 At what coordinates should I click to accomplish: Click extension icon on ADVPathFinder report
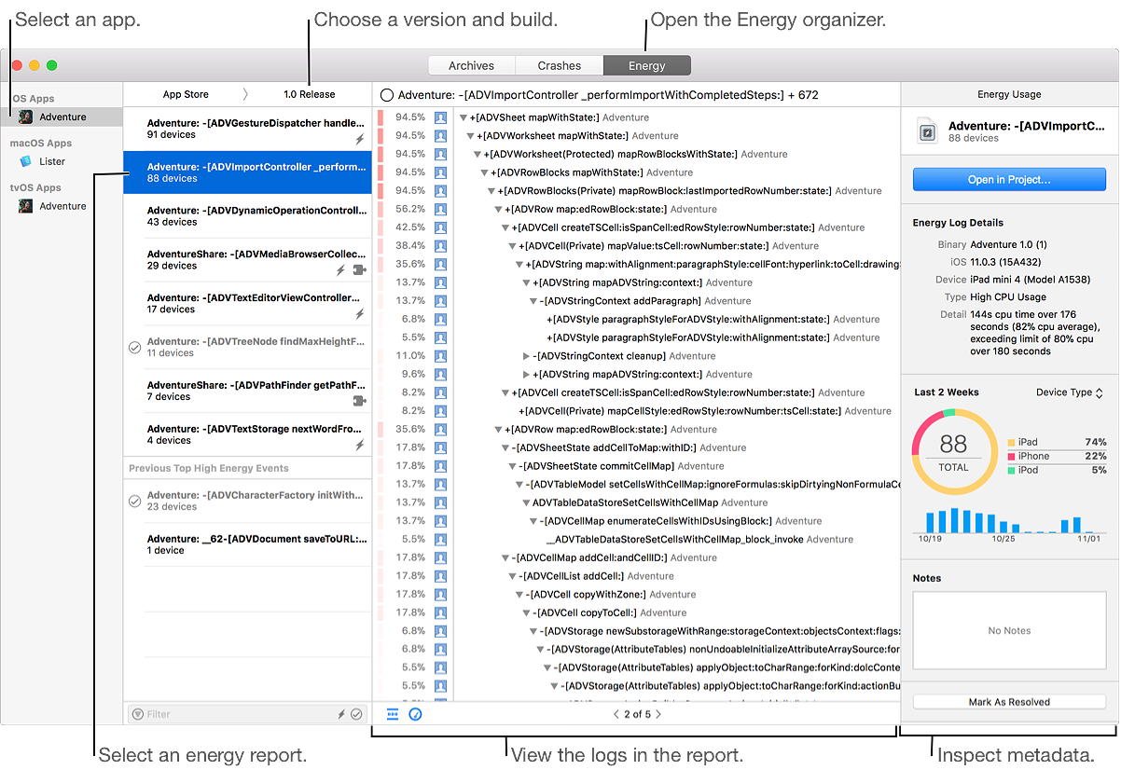coord(359,402)
